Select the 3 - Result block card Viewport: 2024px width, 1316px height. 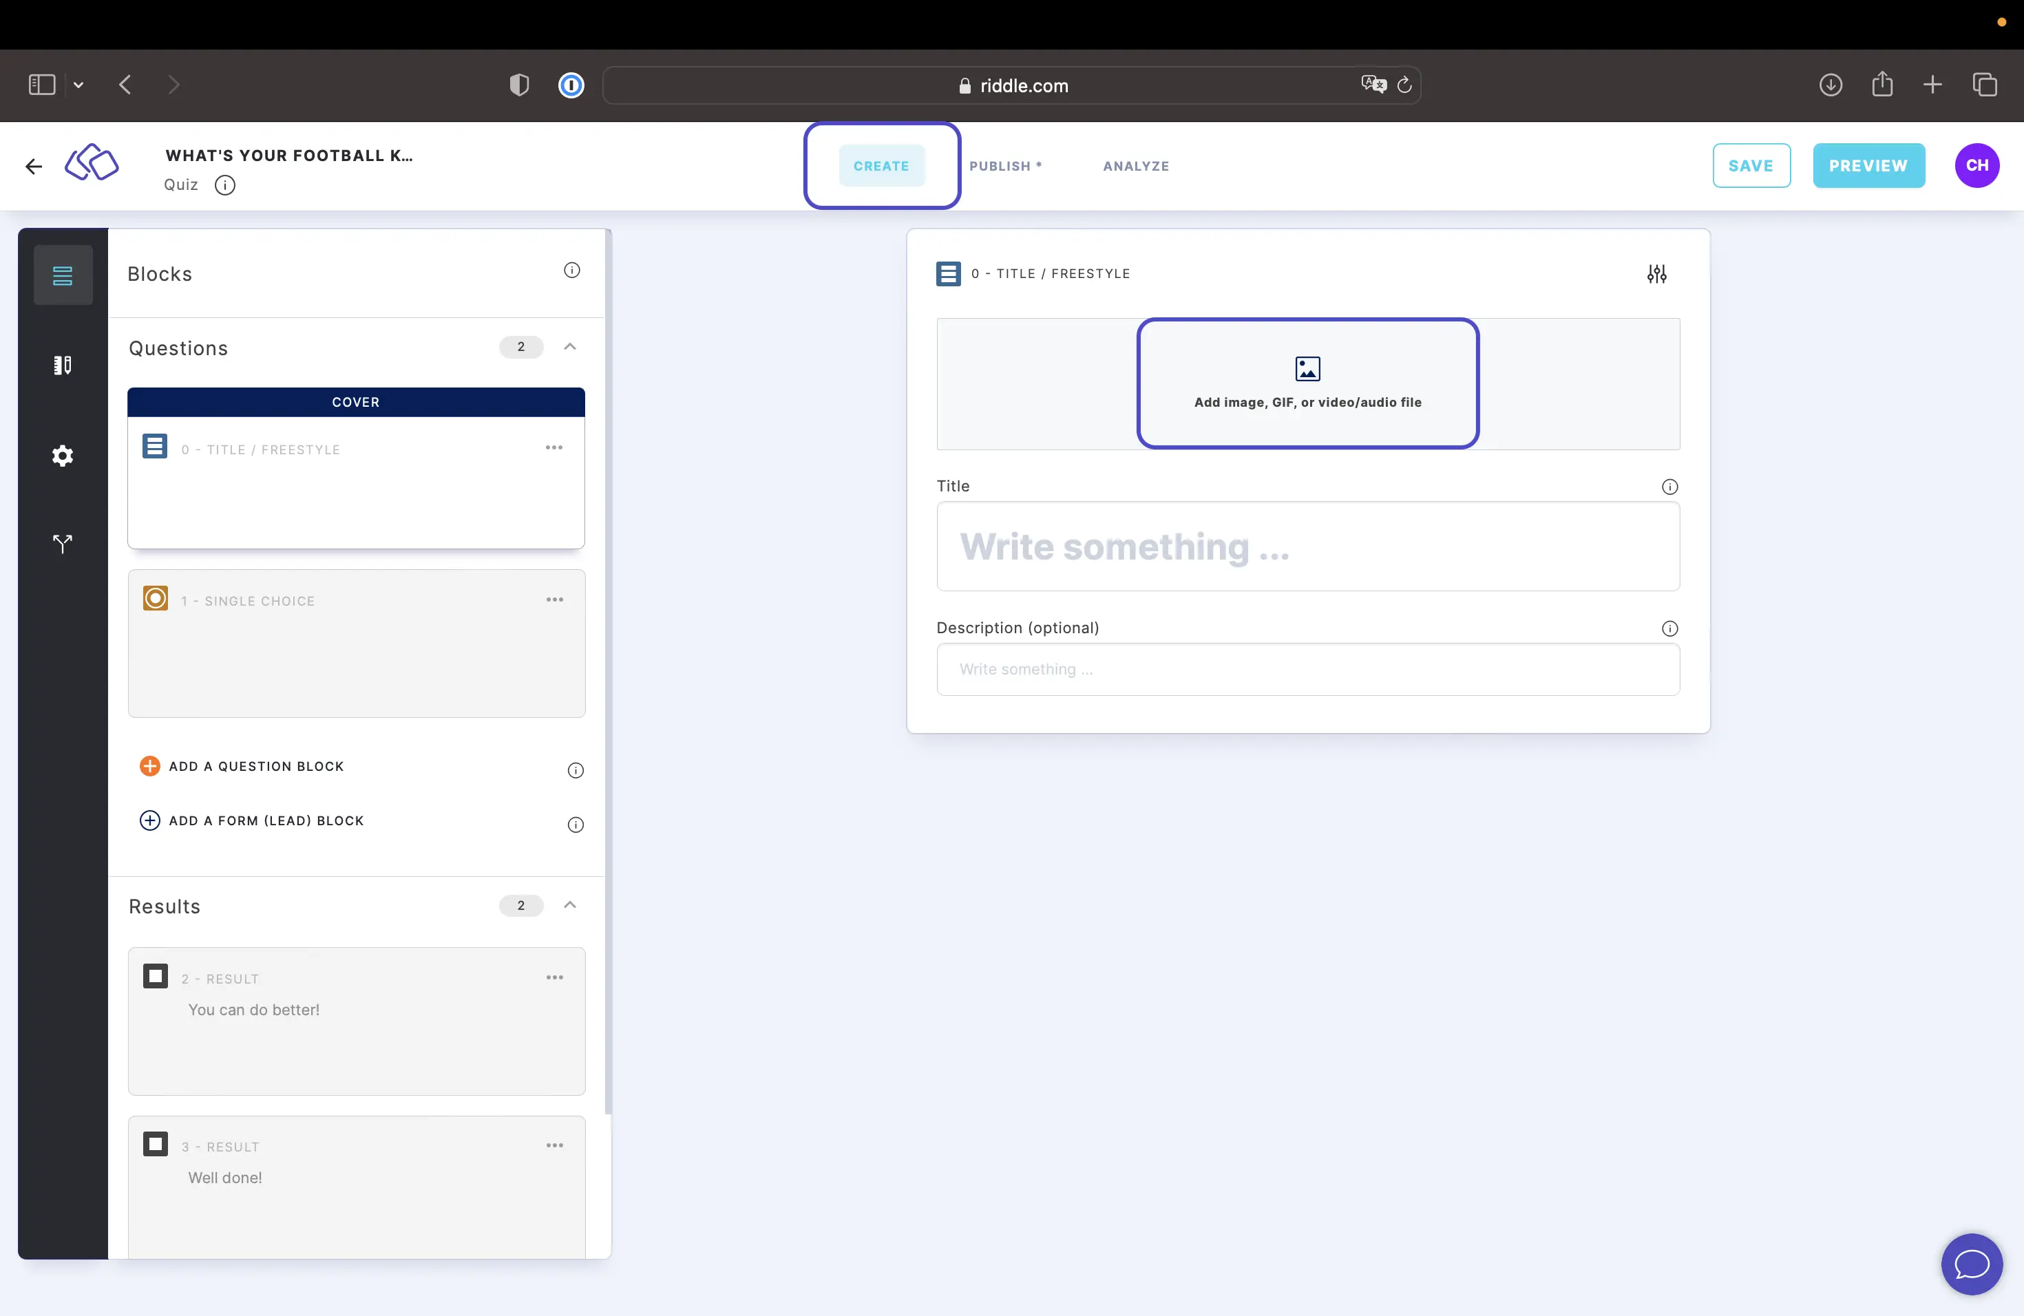click(355, 1187)
